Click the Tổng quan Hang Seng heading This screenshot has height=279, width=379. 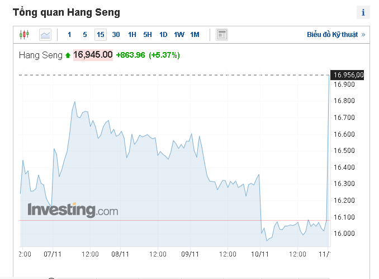pos(66,12)
